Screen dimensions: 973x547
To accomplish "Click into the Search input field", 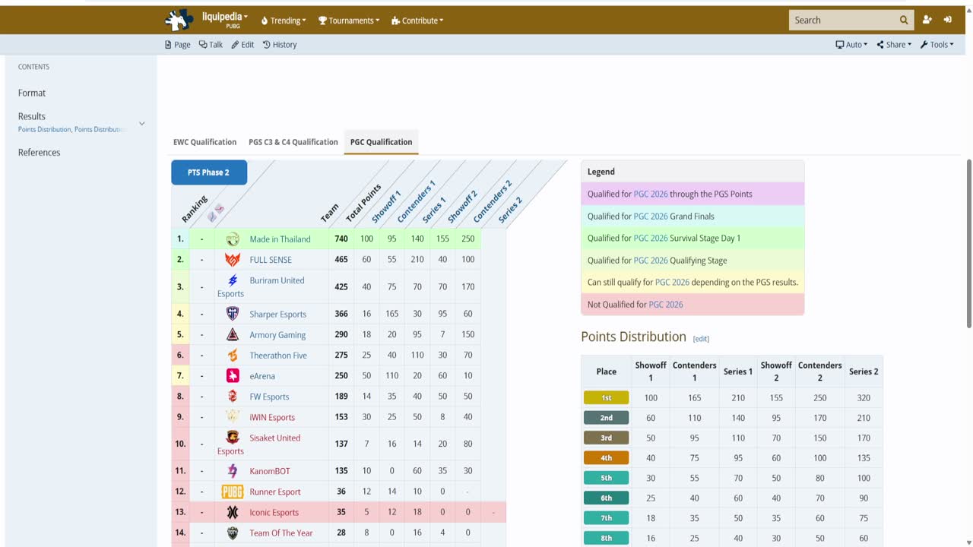I will coord(842,21).
